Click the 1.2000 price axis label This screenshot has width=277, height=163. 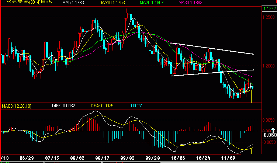[x=269, y=66]
